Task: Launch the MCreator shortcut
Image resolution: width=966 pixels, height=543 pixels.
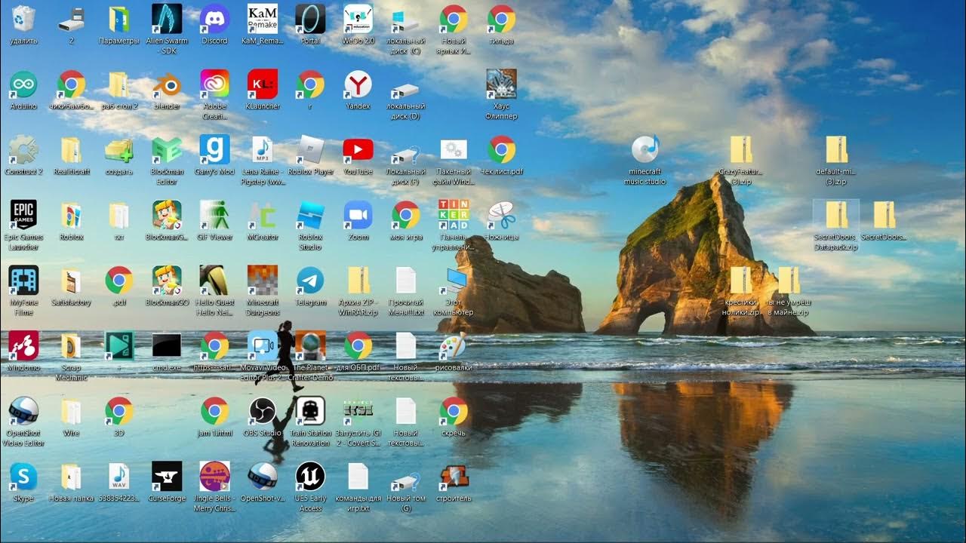Action: point(262,215)
